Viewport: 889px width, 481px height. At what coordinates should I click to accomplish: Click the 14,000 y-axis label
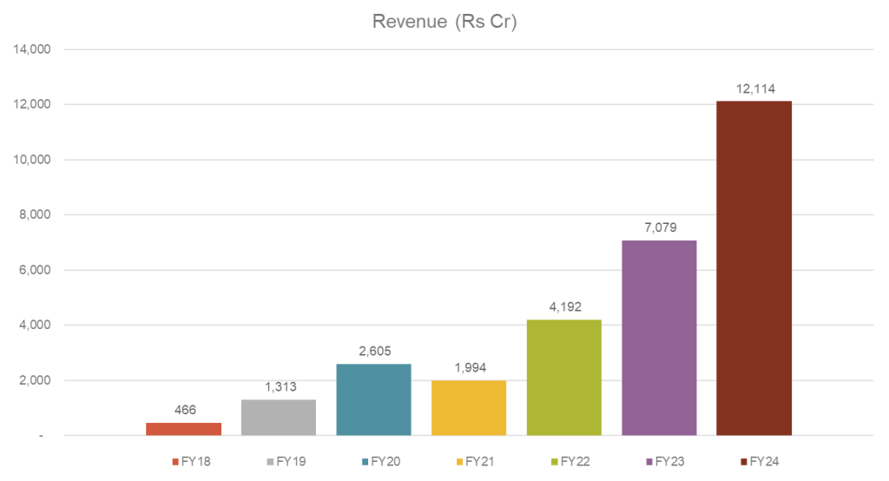point(33,49)
